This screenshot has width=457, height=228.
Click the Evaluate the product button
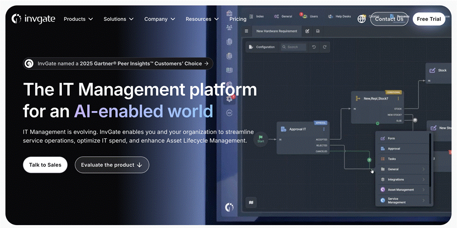pos(112,165)
